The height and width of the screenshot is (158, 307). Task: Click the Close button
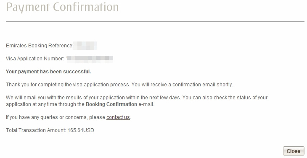pyautogui.click(x=294, y=151)
